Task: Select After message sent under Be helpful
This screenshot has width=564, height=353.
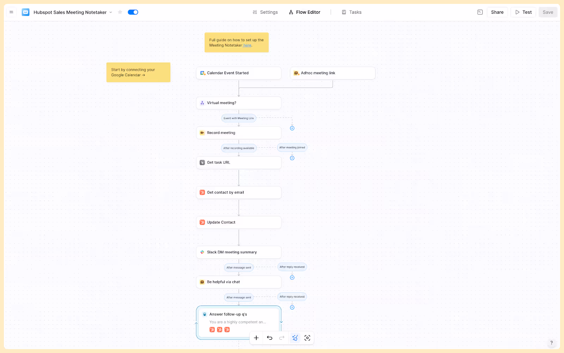Action: click(x=239, y=298)
